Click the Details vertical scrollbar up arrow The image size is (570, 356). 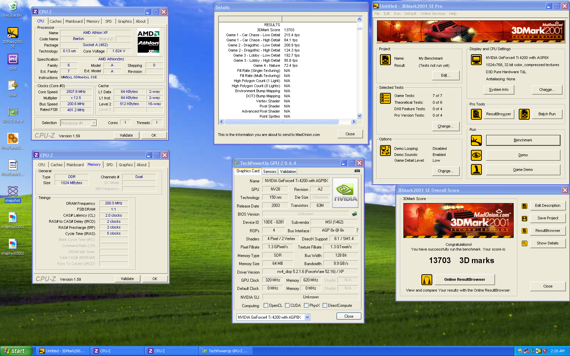[x=359, y=19]
